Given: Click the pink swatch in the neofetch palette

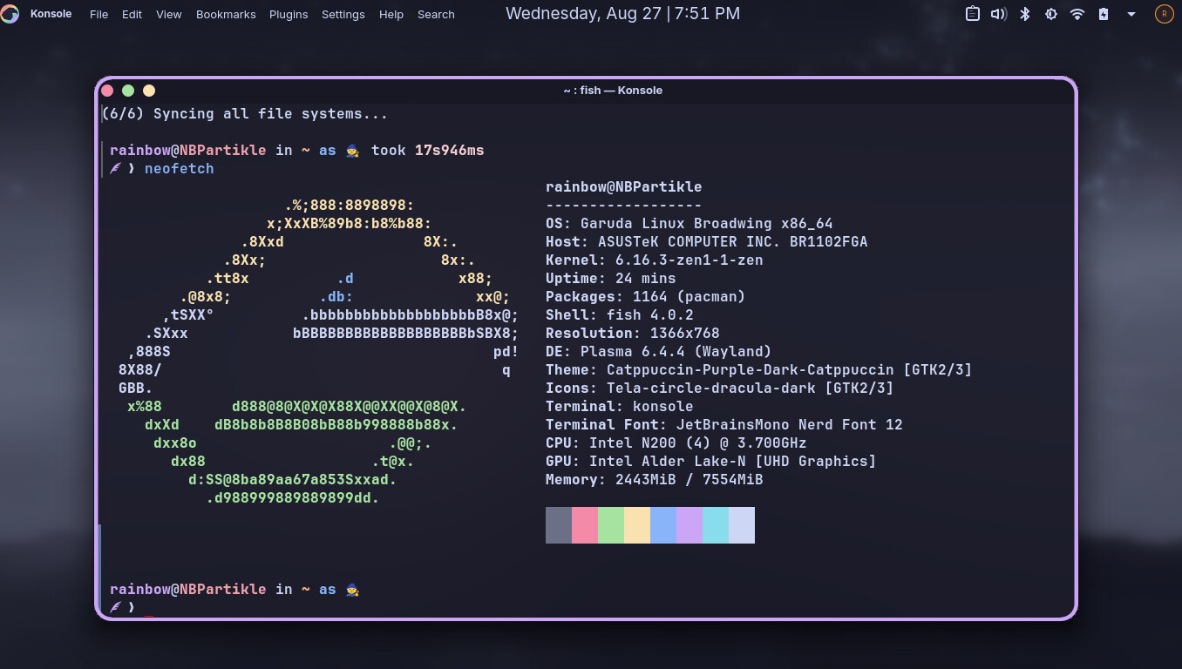Looking at the screenshot, I should click(x=585, y=525).
